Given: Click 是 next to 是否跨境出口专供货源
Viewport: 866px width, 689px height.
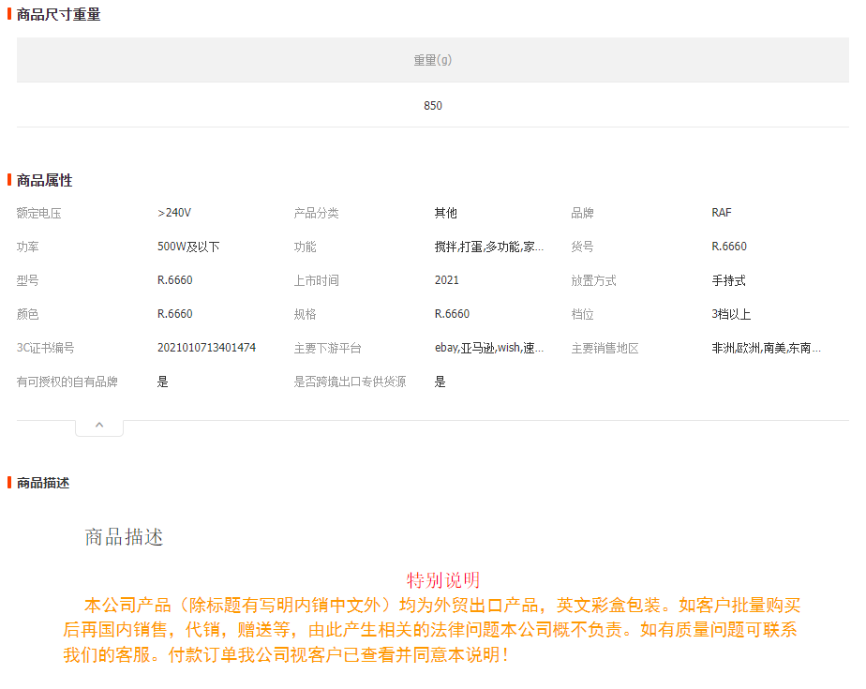Looking at the screenshot, I should pyautogui.click(x=440, y=382).
